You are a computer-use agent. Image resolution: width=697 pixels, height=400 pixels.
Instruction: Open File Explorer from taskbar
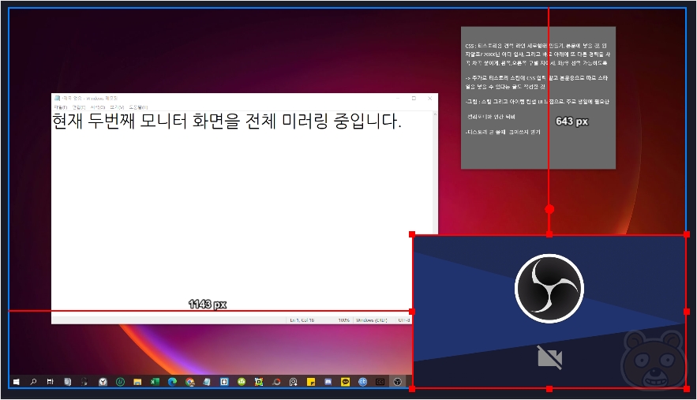coord(137,382)
